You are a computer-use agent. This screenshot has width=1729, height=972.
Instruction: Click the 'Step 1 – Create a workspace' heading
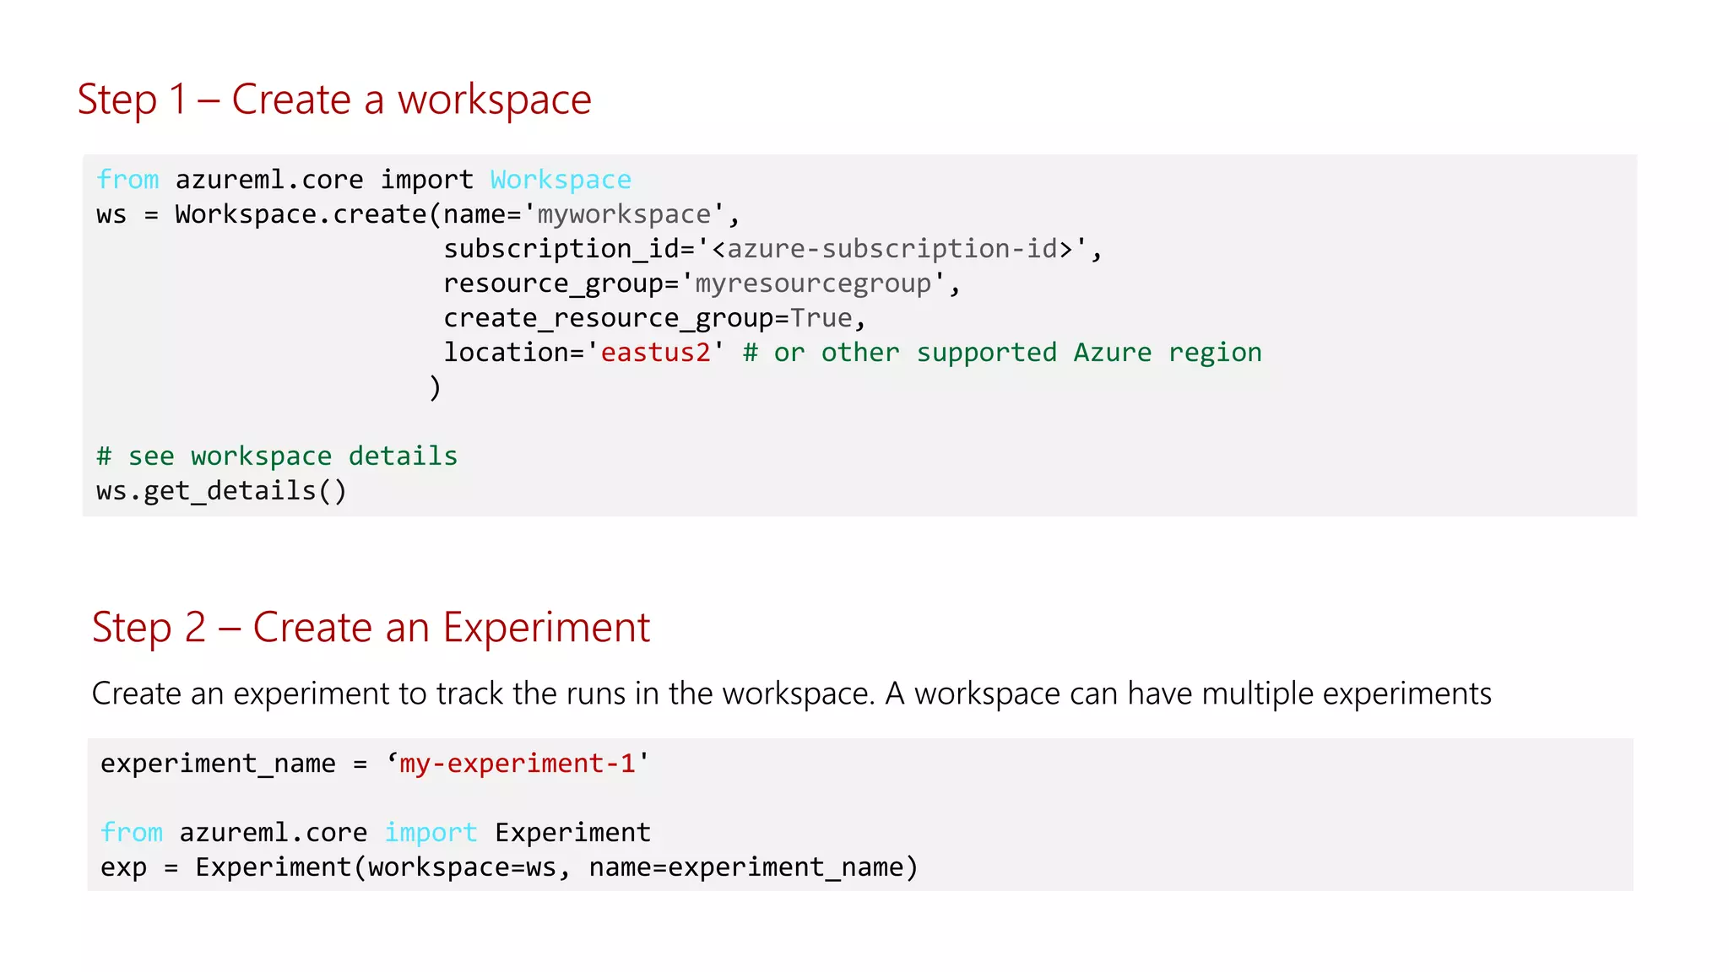(334, 100)
